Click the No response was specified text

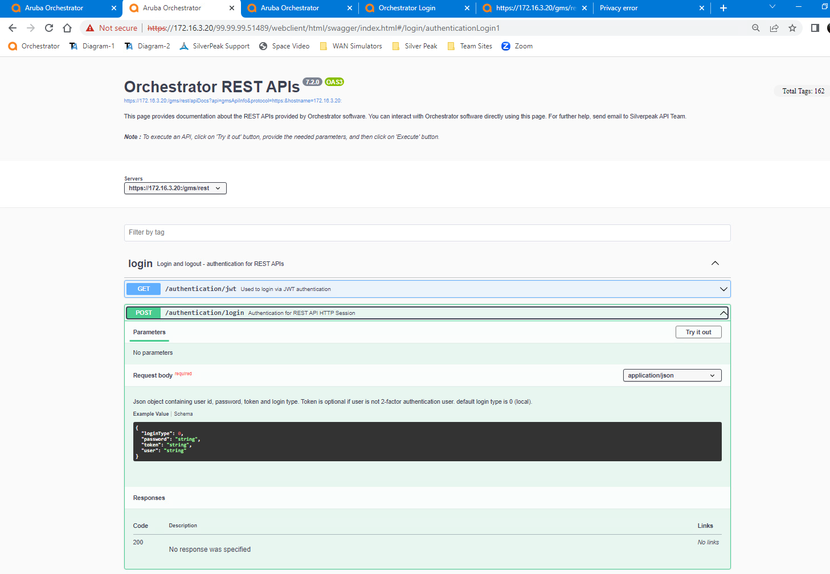210,550
